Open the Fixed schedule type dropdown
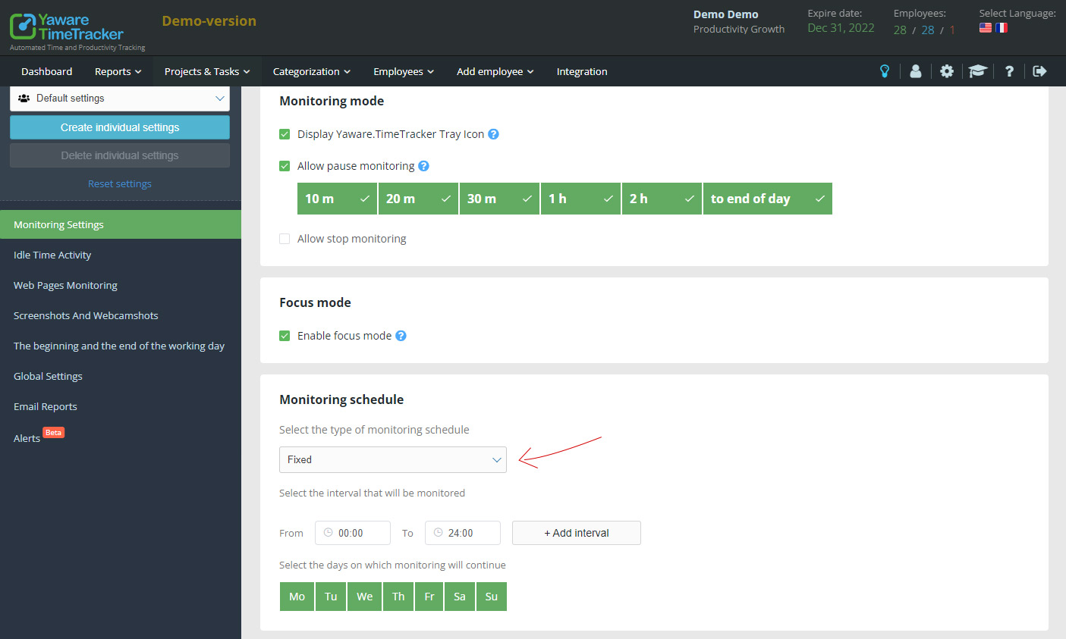 click(393, 459)
